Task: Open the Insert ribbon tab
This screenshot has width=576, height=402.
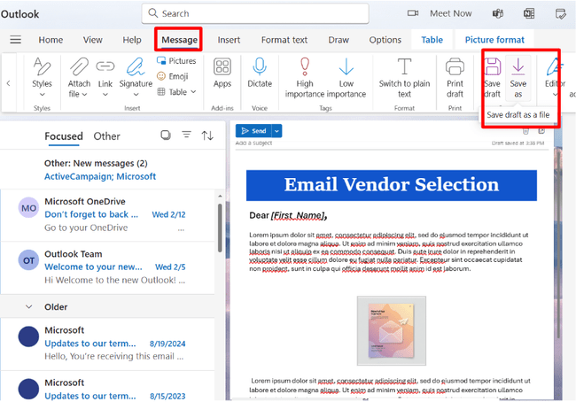Action: 229,40
